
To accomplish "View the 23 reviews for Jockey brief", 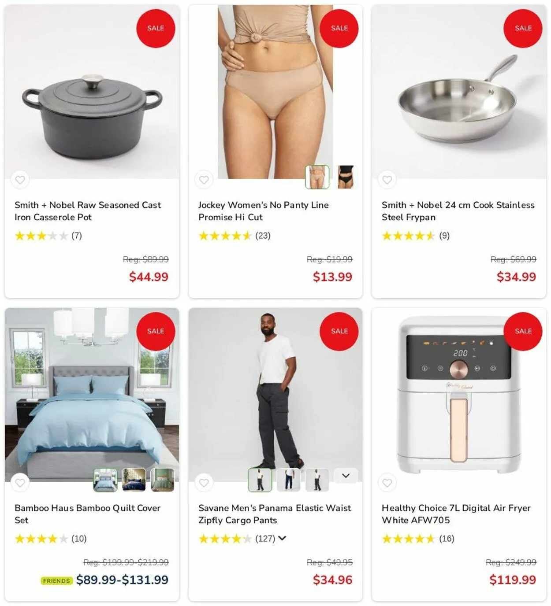I will tap(263, 236).
